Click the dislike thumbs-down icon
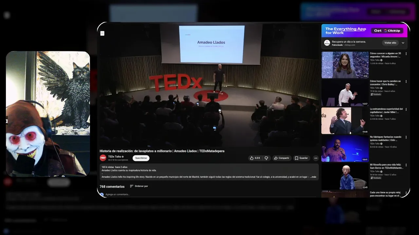The width and height of the screenshot is (419, 235). 266,158
